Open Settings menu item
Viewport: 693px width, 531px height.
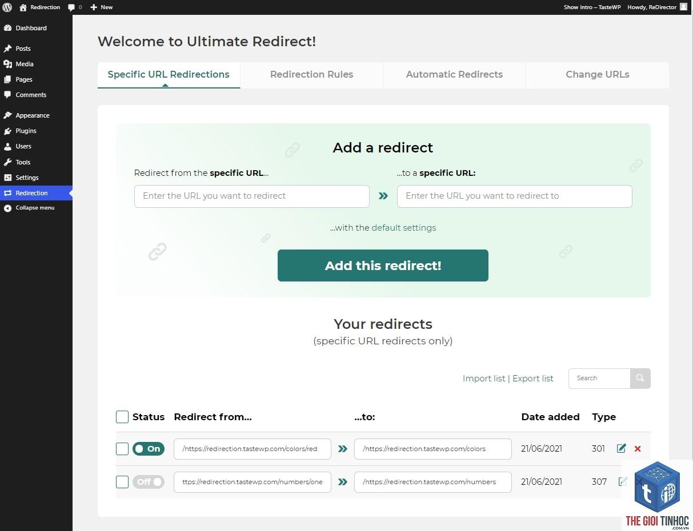click(x=36, y=178)
